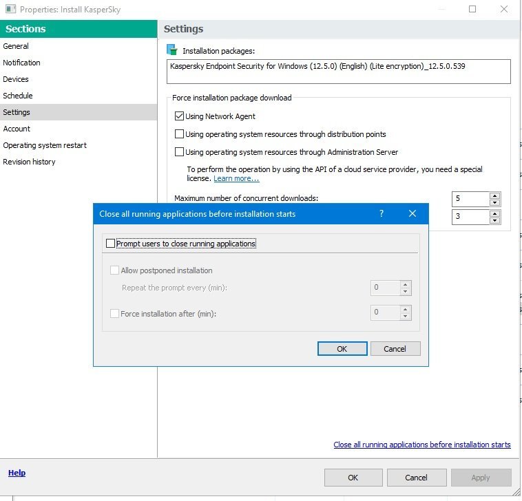This screenshot has width=522, height=501.
Task: Click OK in the close applications dialog
Action: tap(342, 349)
